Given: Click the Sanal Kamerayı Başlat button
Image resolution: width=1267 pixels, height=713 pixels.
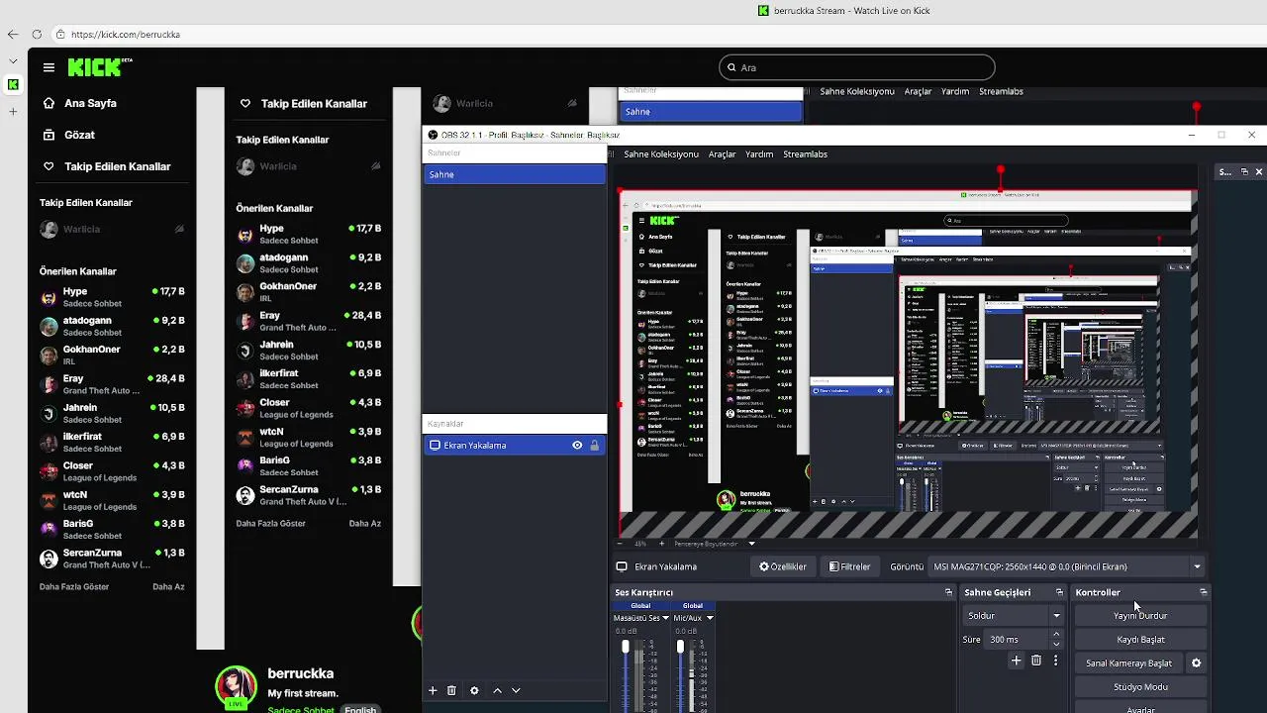Looking at the screenshot, I should pos(1129,663).
